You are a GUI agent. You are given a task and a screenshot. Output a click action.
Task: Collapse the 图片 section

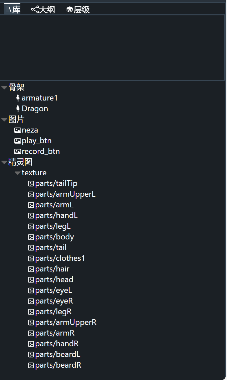[4, 120]
